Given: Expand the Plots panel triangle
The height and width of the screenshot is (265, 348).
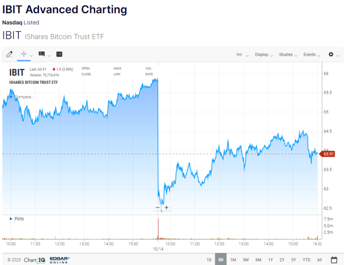Looking at the screenshot, I should (10, 219).
